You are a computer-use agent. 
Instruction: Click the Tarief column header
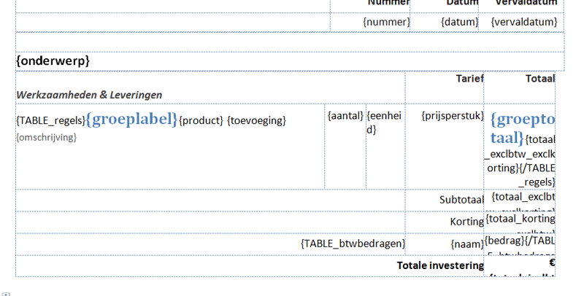(469, 78)
